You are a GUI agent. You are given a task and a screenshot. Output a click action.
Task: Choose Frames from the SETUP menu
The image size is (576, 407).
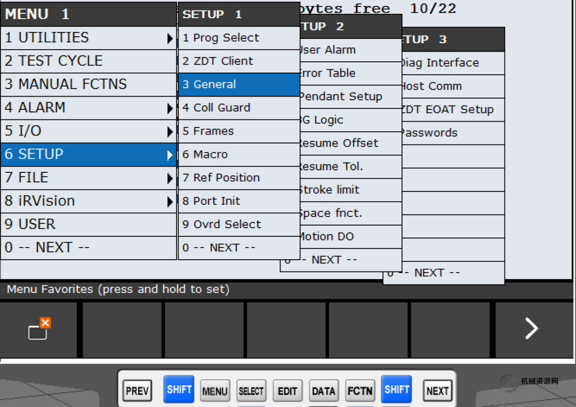point(238,131)
